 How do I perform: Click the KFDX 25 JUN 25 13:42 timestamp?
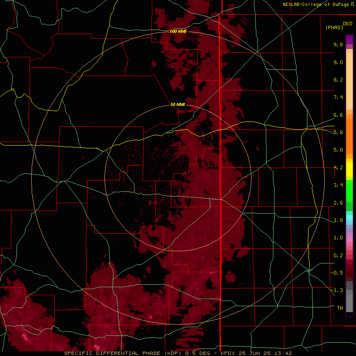click(x=256, y=353)
